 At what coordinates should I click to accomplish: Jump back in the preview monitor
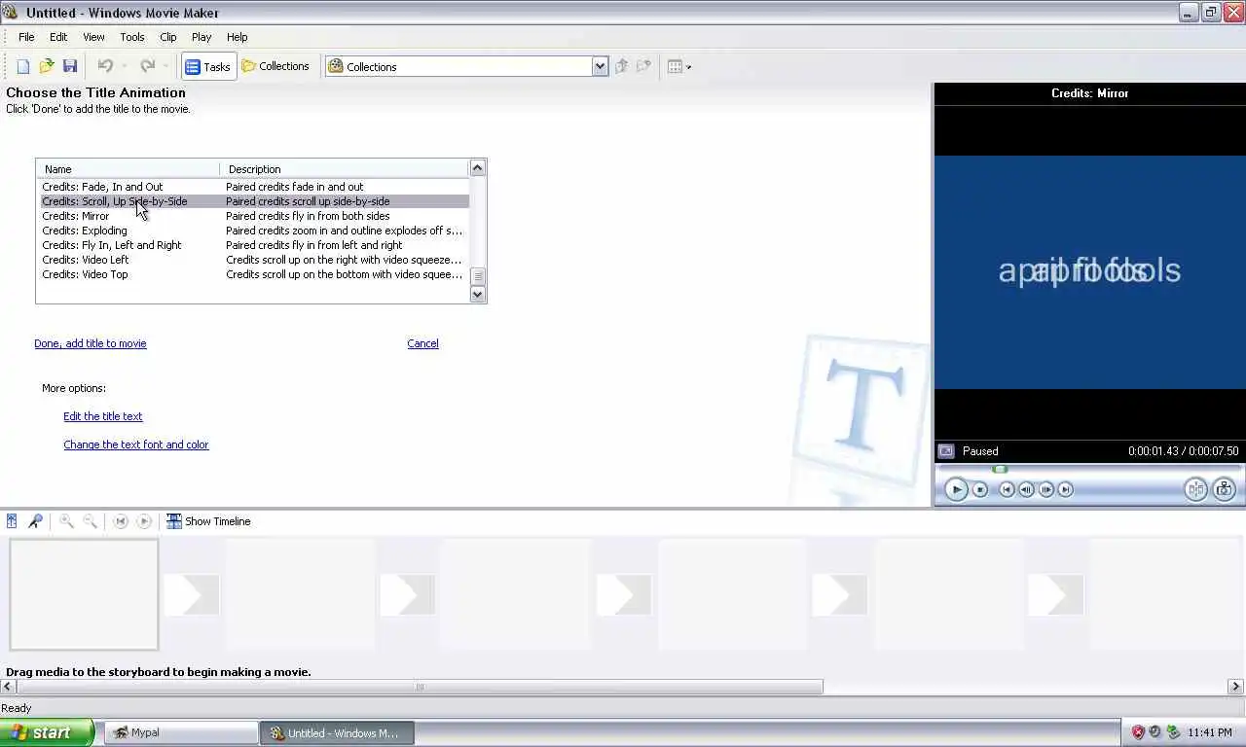[x=1007, y=490]
